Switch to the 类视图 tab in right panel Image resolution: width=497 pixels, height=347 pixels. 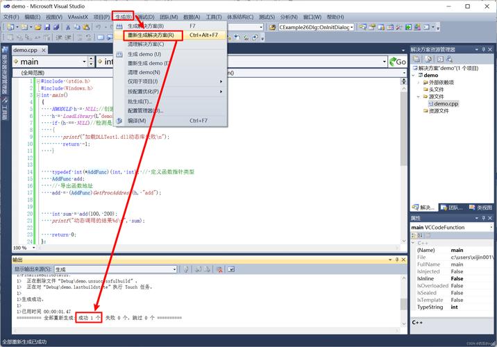click(481, 208)
